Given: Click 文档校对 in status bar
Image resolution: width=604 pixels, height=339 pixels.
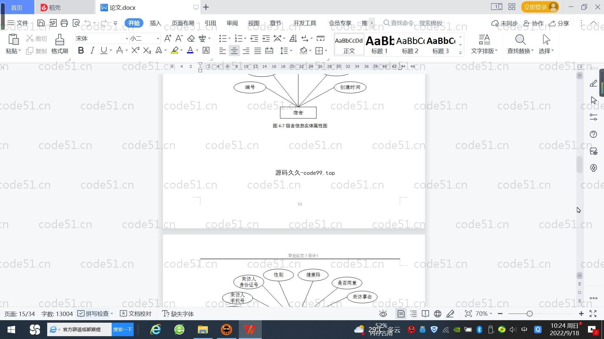Looking at the screenshot, I should click(136, 314).
